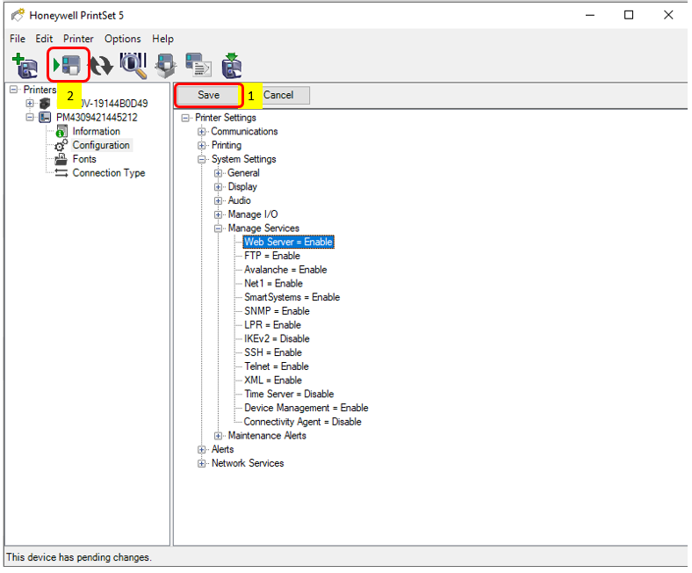Open the File menu
This screenshot has width=692, height=573.
[x=18, y=39]
